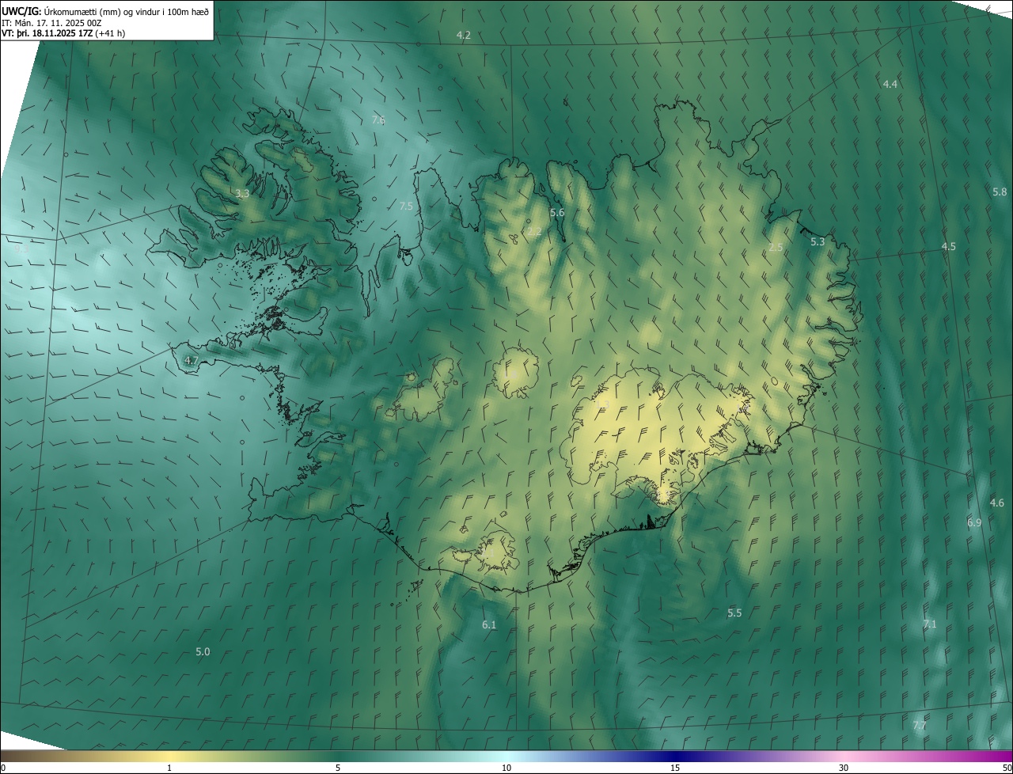Click the 6.1 value south of the coast
The image size is (1013, 774).
pyautogui.click(x=489, y=625)
